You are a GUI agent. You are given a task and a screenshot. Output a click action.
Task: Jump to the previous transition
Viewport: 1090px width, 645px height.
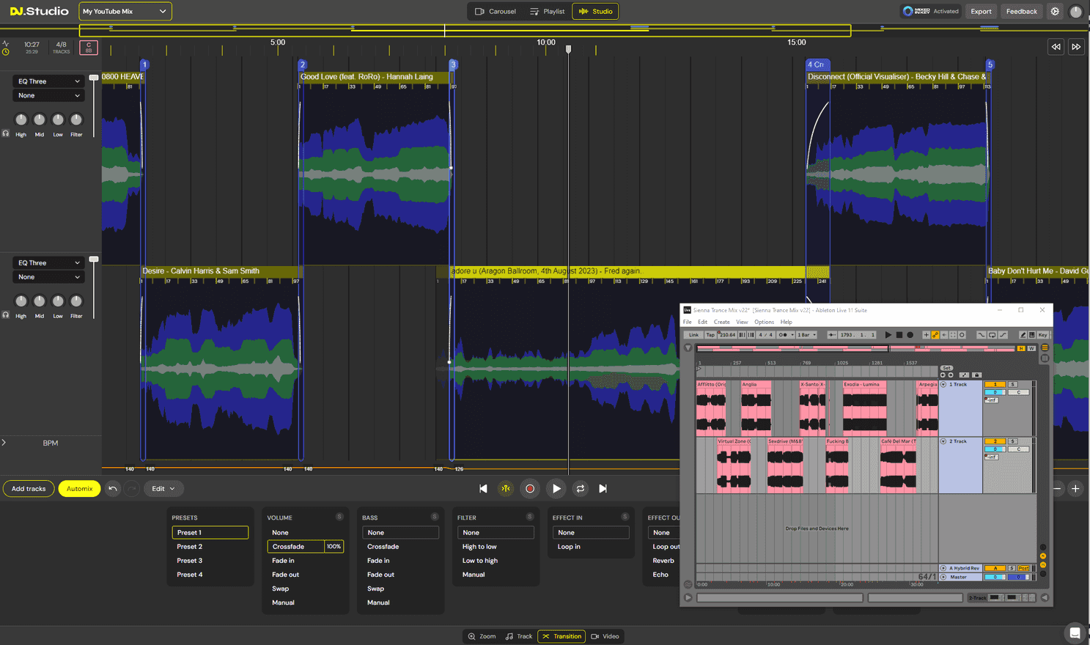[483, 489]
